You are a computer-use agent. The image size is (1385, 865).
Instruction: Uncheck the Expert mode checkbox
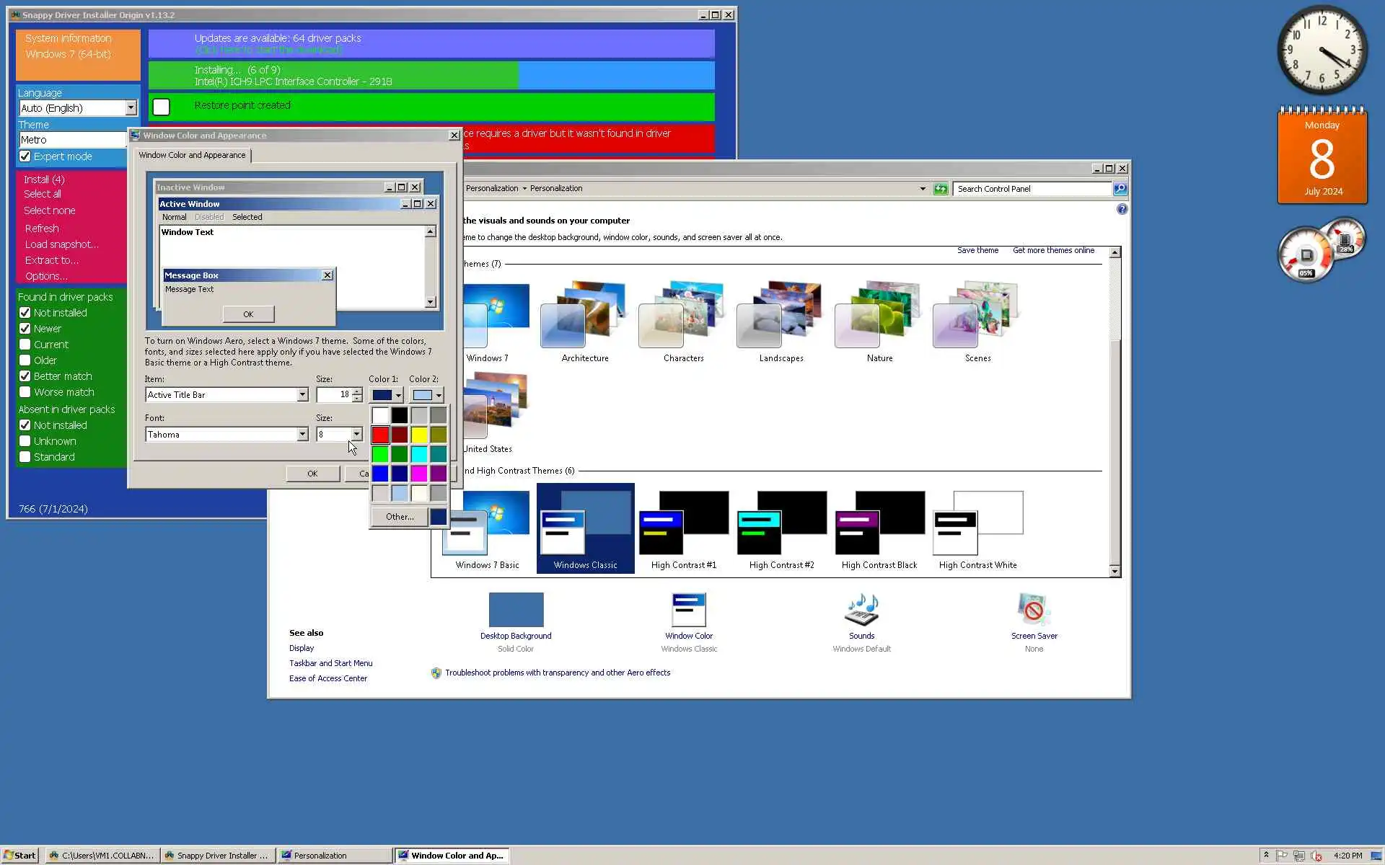[25, 156]
